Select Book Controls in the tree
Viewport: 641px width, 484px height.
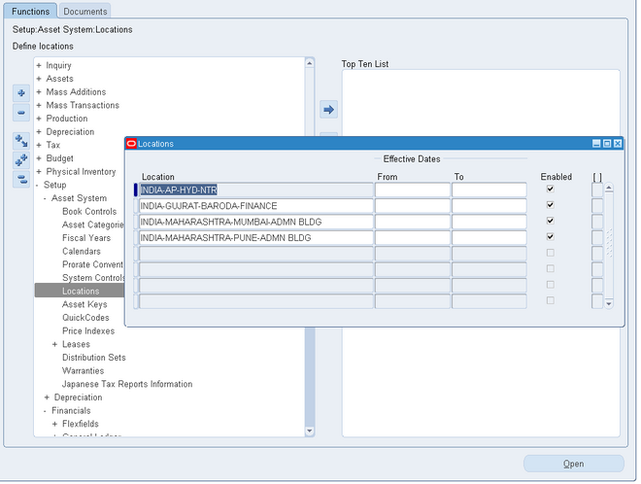[89, 212]
